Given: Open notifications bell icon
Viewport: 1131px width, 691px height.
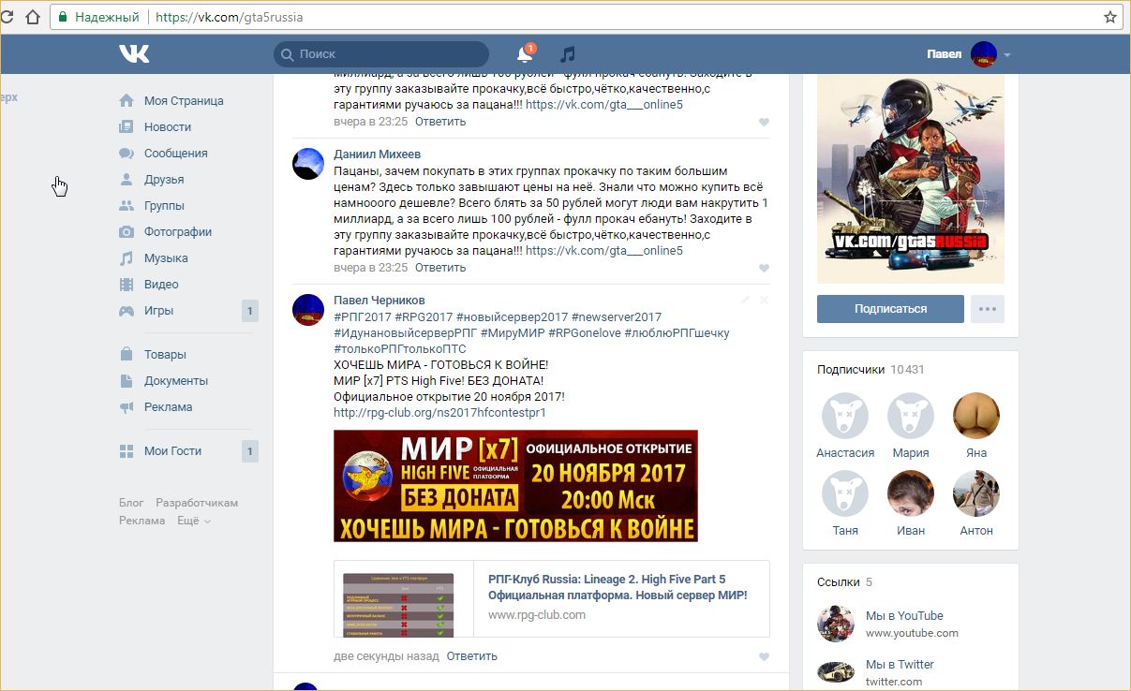Looking at the screenshot, I should [525, 54].
